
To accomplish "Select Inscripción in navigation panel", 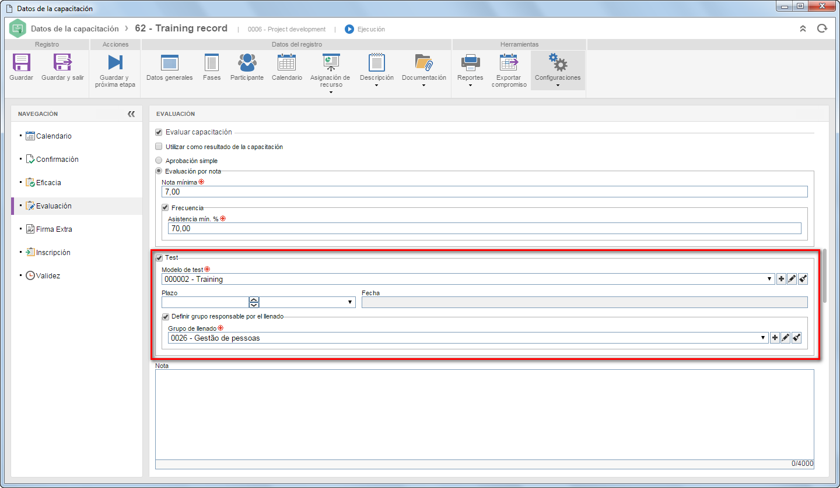I will tap(53, 252).
